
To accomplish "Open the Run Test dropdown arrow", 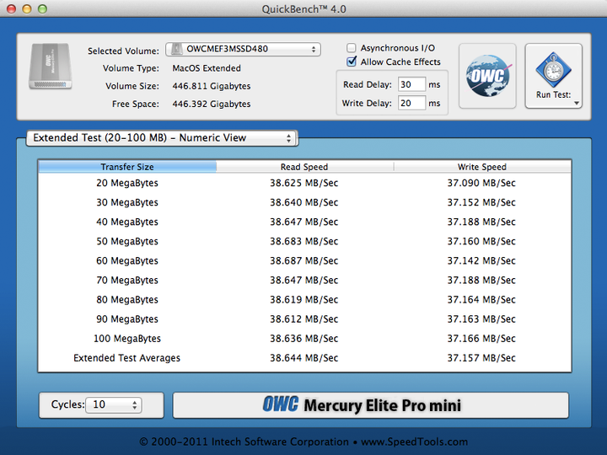I will pyautogui.click(x=577, y=104).
